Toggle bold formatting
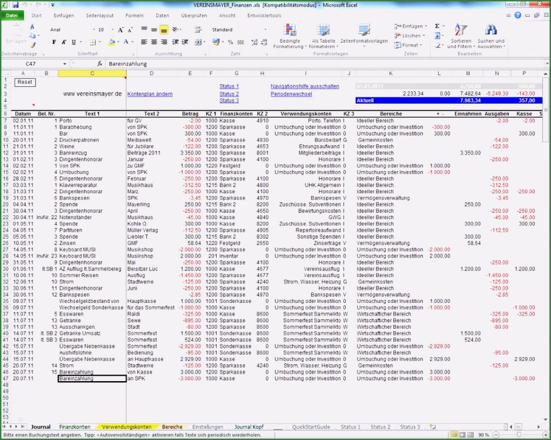Screen dimensions: 551x440 tap(54, 42)
